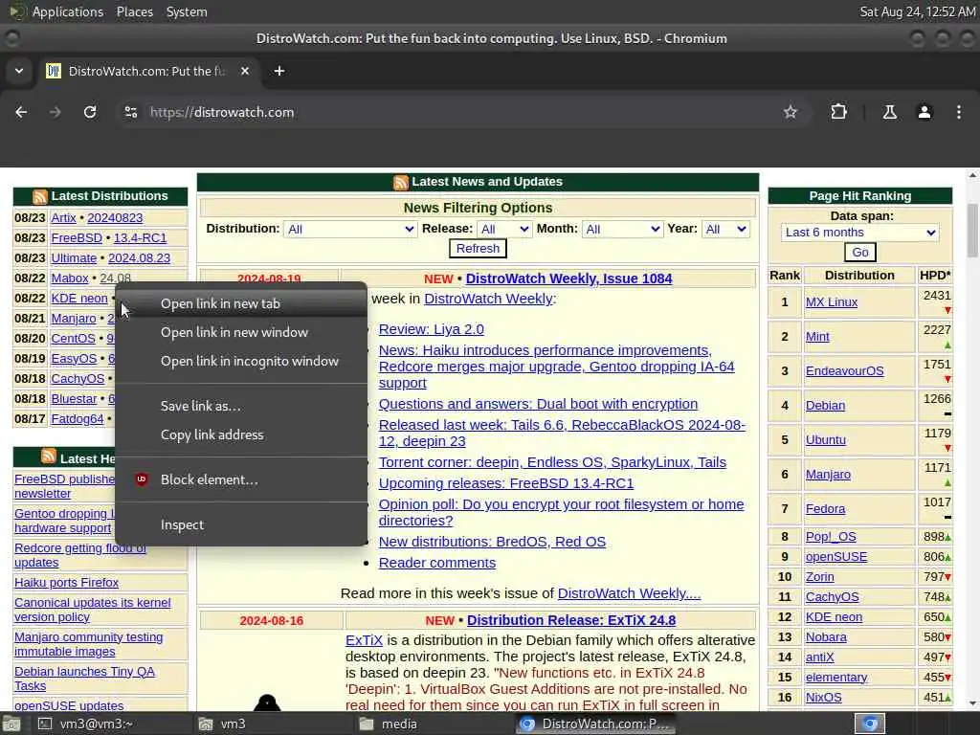This screenshot has height=735, width=980.
Task: Open the Release filter dropdown
Action: 504,230
